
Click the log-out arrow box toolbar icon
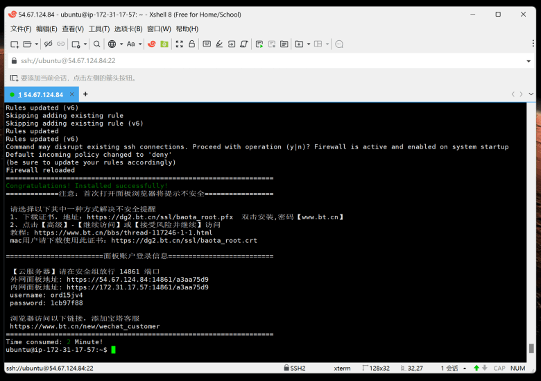click(x=232, y=44)
